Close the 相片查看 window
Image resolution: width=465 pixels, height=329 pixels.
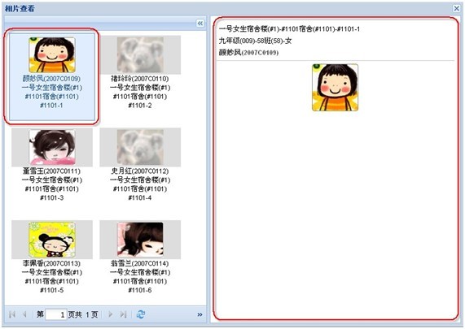pyautogui.click(x=457, y=8)
